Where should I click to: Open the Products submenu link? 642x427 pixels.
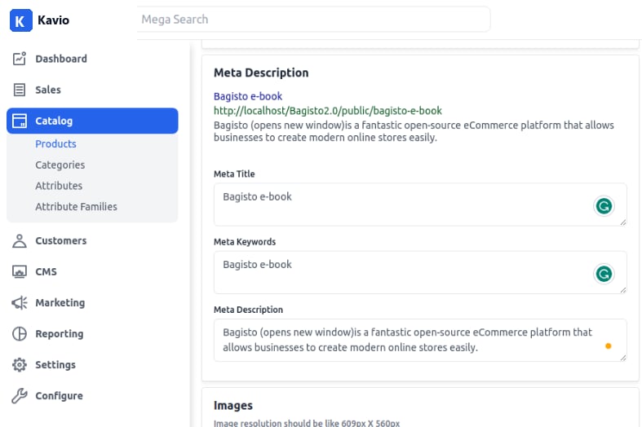55,144
